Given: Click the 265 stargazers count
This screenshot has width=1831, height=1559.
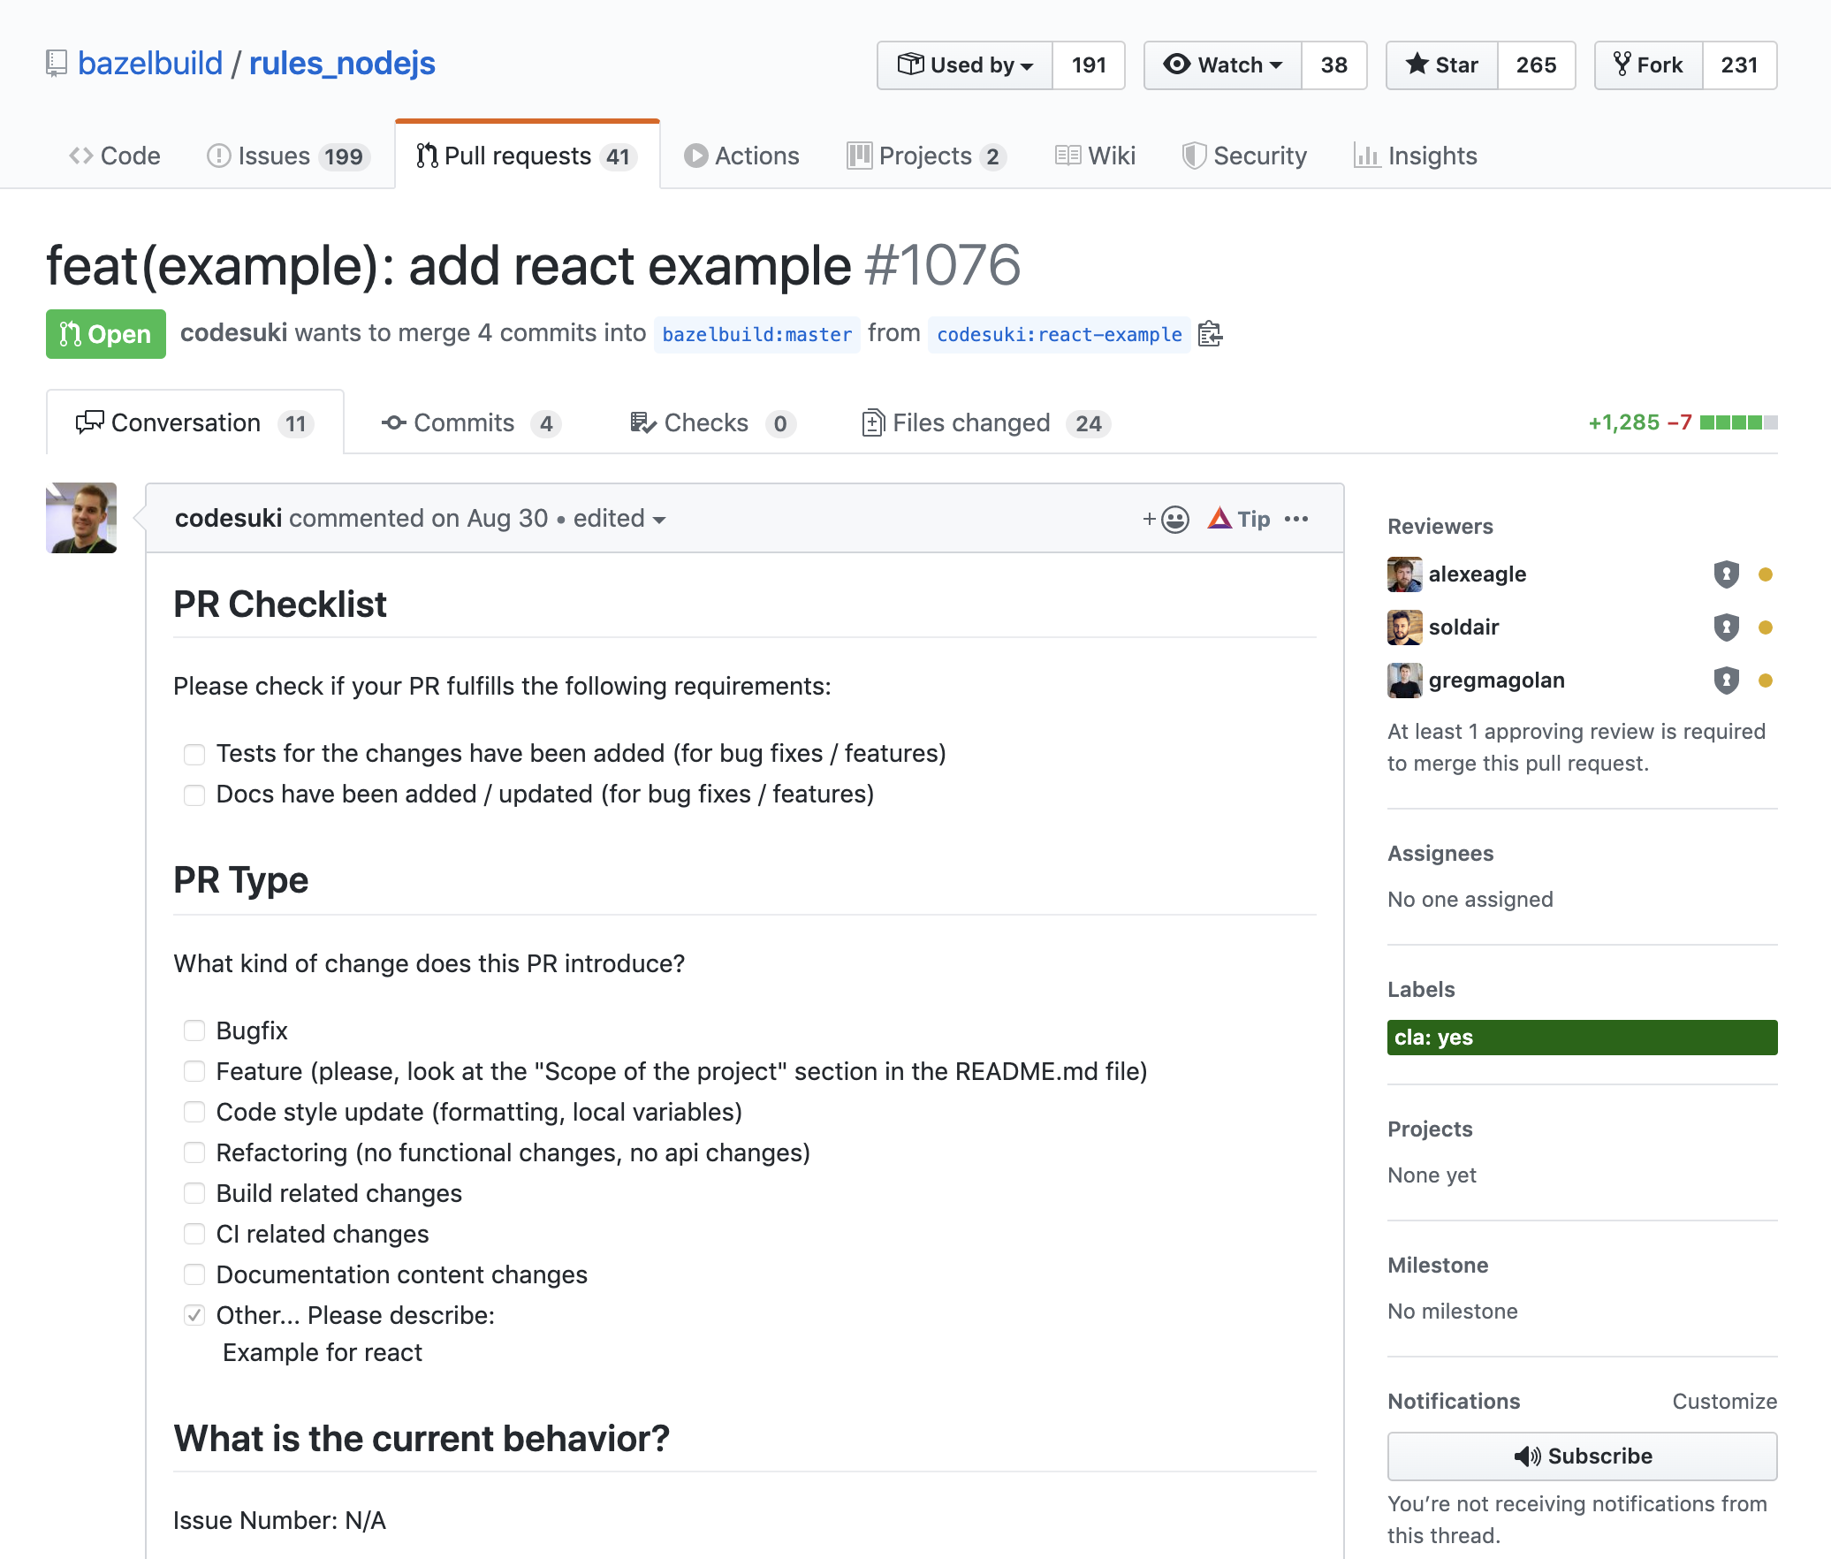Looking at the screenshot, I should tap(1537, 65).
